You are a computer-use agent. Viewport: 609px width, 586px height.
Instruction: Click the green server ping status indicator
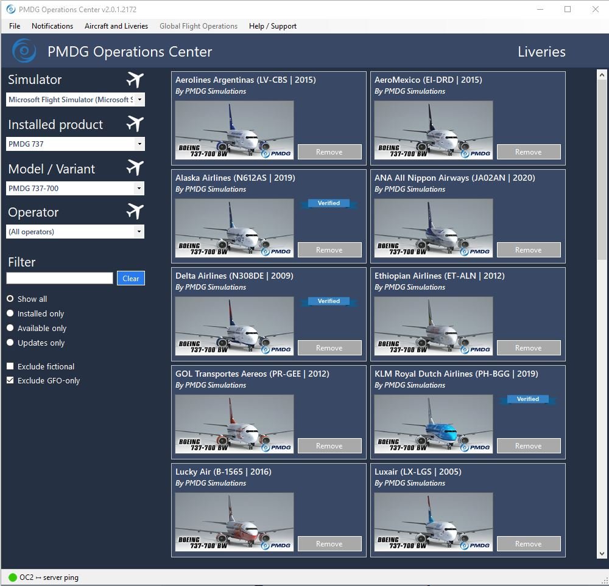(12, 577)
